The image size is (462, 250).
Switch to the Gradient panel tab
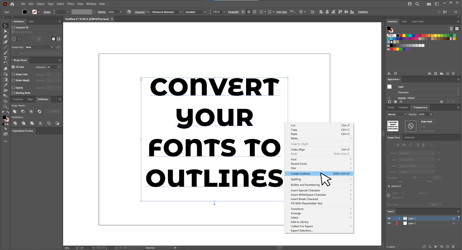[403, 107]
